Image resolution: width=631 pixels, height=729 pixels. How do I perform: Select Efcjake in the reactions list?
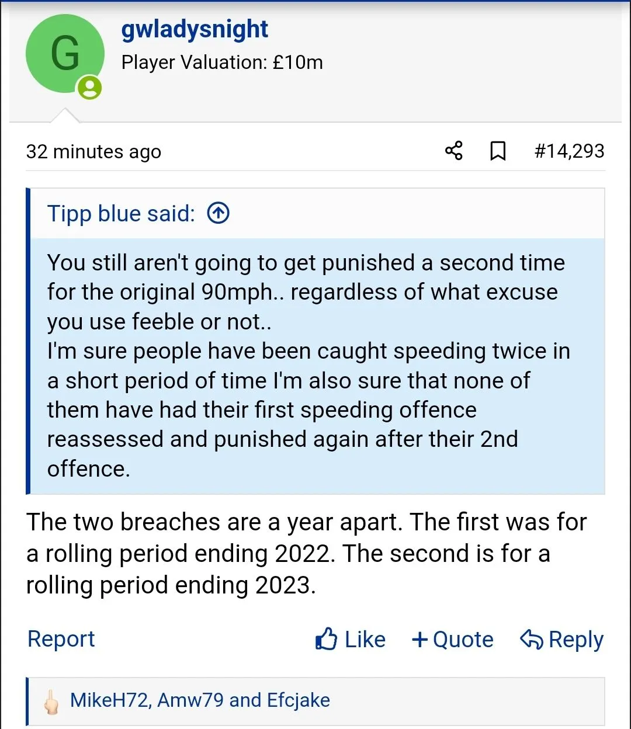(298, 700)
